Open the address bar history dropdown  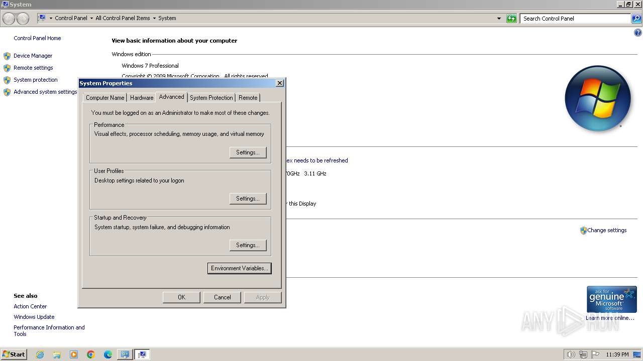pos(499,19)
